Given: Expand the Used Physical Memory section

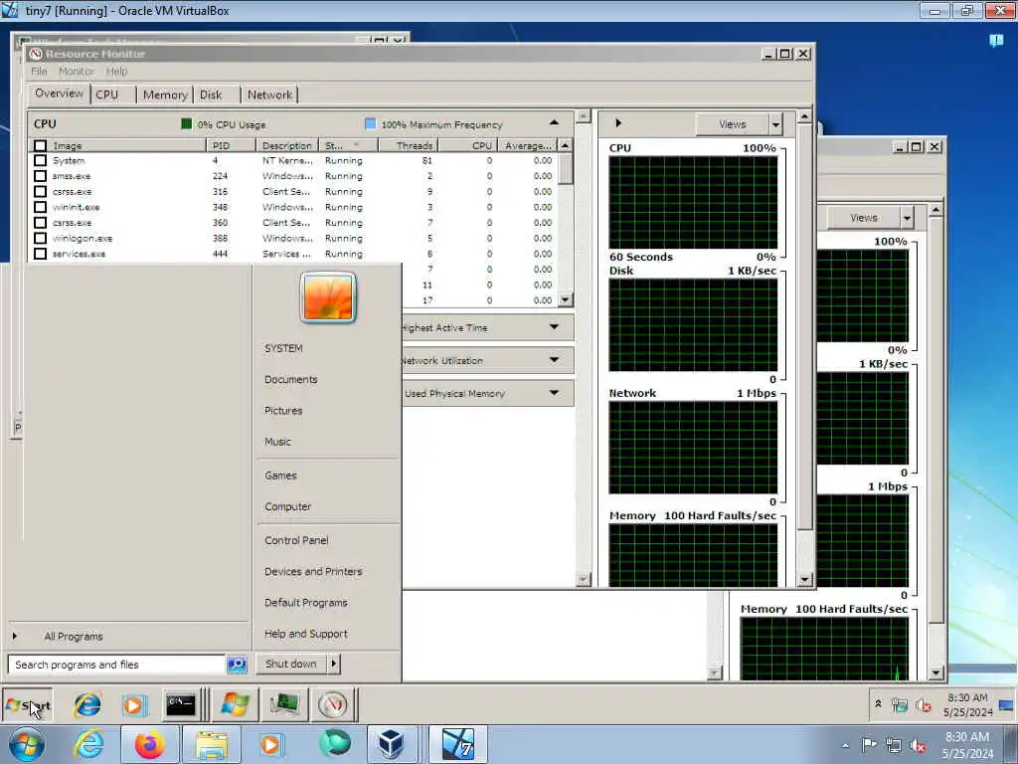Looking at the screenshot, I should tap(554, 392).
